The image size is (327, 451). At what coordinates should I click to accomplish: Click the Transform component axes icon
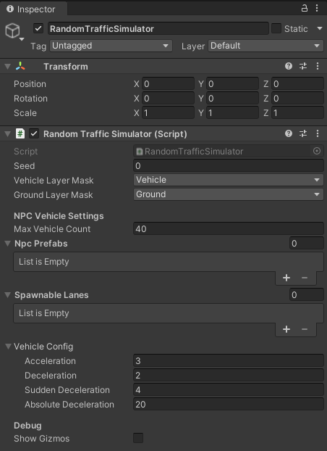(x=20, y=66)
